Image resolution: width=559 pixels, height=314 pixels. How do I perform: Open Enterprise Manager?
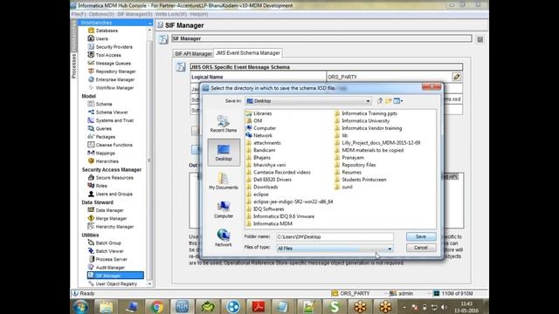coord(114,79)
